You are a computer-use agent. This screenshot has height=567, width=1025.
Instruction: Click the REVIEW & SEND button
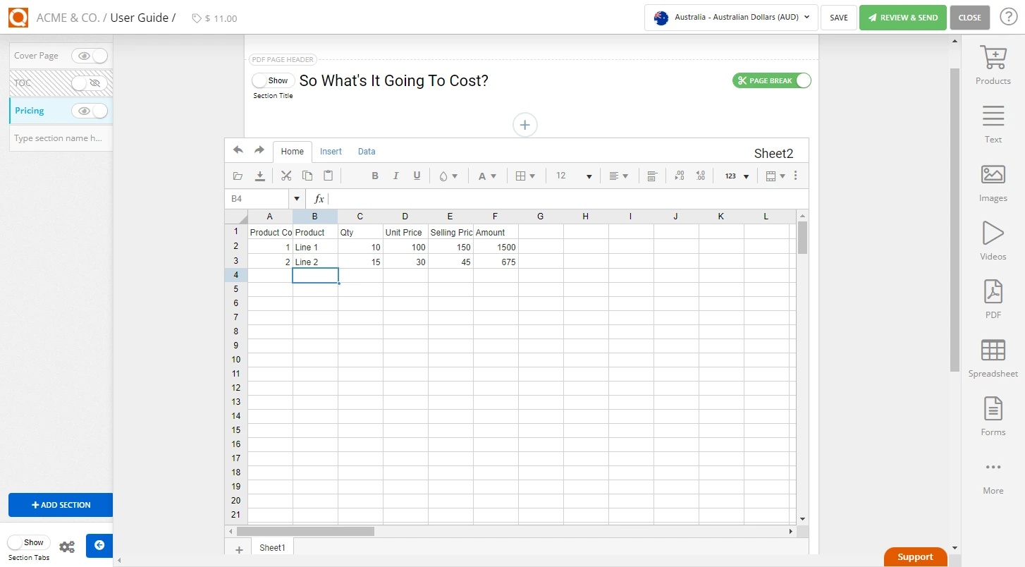[x=903, y=17]
